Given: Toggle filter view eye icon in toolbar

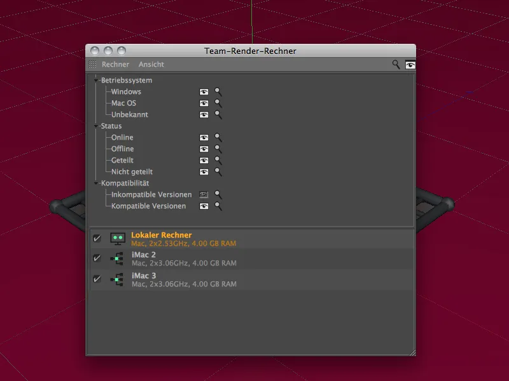Looking at the screenshot, I should pyautogui.click(x=410, y=65).
